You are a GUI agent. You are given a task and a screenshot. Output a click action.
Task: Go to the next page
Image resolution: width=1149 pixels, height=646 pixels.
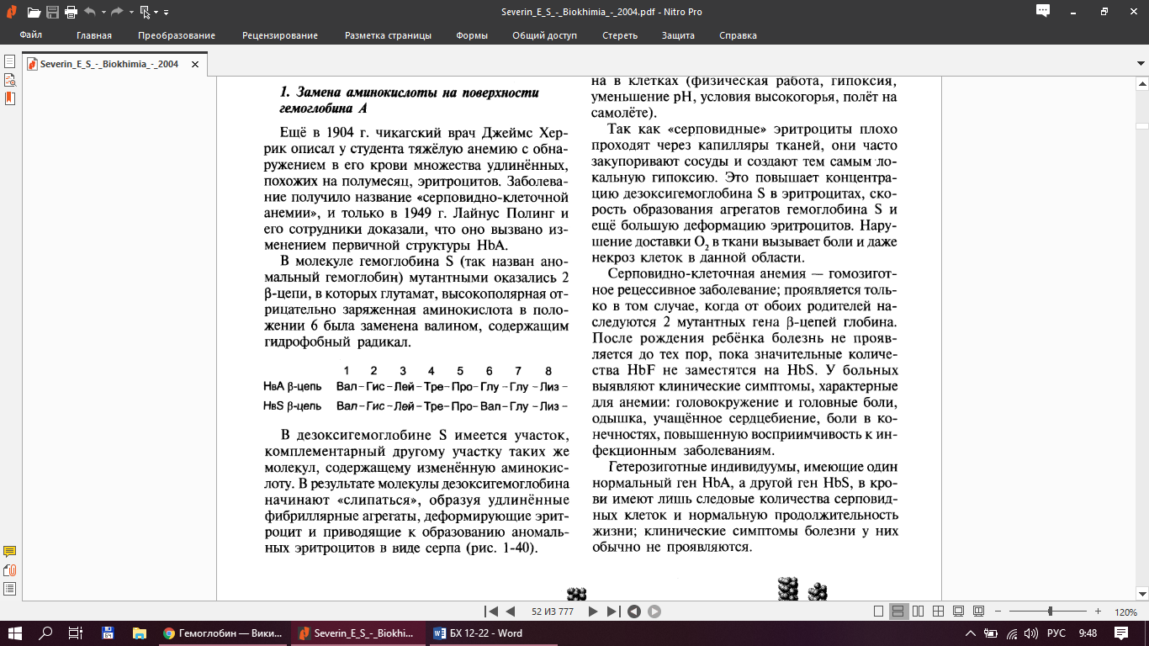click(x=593, y=612)
